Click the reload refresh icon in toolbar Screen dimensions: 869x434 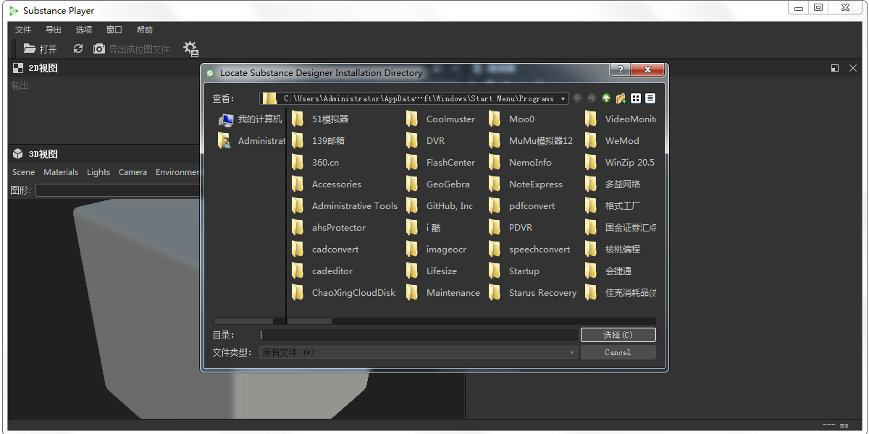78,48
